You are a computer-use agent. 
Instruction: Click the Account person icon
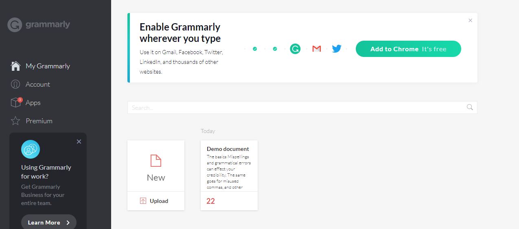(x=15, y=84)
